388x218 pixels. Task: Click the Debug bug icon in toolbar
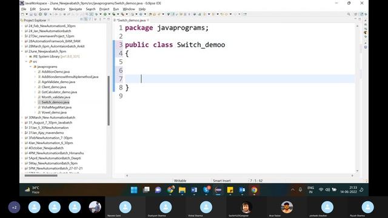(x=96, y=14)
